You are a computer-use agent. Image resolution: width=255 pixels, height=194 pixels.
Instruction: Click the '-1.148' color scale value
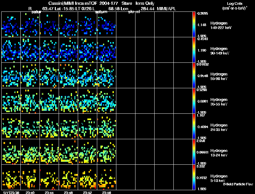[201, 25]
